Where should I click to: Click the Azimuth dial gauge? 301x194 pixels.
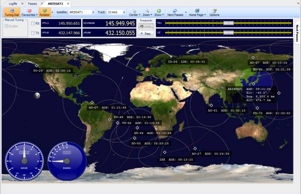[24, 161]
